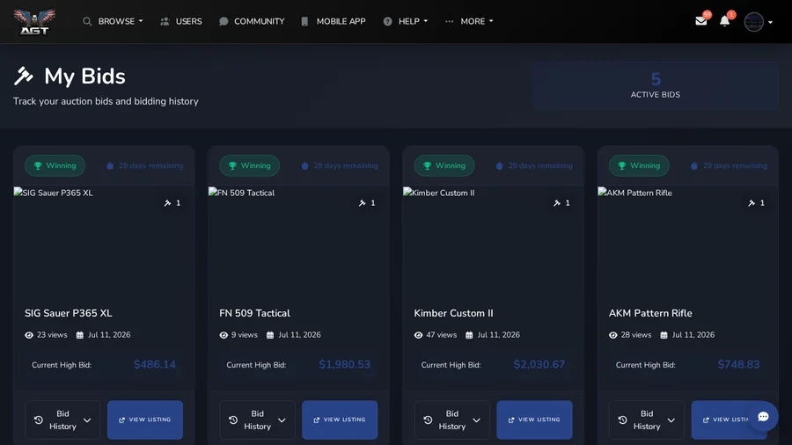Click the bid count gavel on Kimber card

(x=557, y=203)
